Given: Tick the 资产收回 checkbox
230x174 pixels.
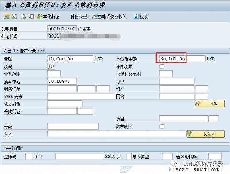Looking at the screenshot, I should [x=162, y=126].
